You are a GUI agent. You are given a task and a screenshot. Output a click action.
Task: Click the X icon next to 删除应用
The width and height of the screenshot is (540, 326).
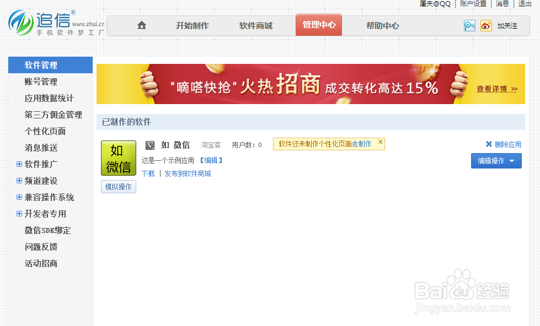point(490,145)
